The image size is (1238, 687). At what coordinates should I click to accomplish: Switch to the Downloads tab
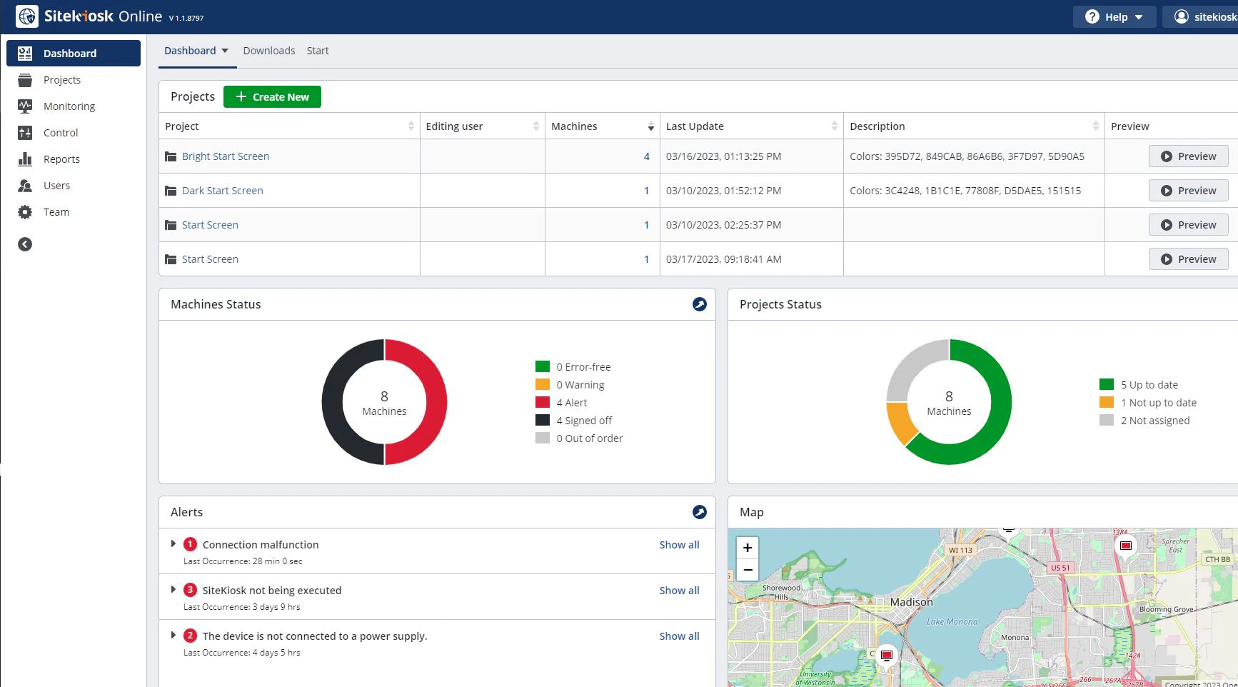point(268,51)
